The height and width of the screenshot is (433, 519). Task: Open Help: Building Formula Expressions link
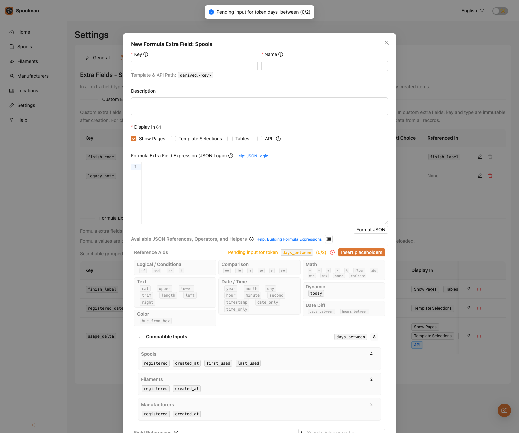tap(289, 239)
